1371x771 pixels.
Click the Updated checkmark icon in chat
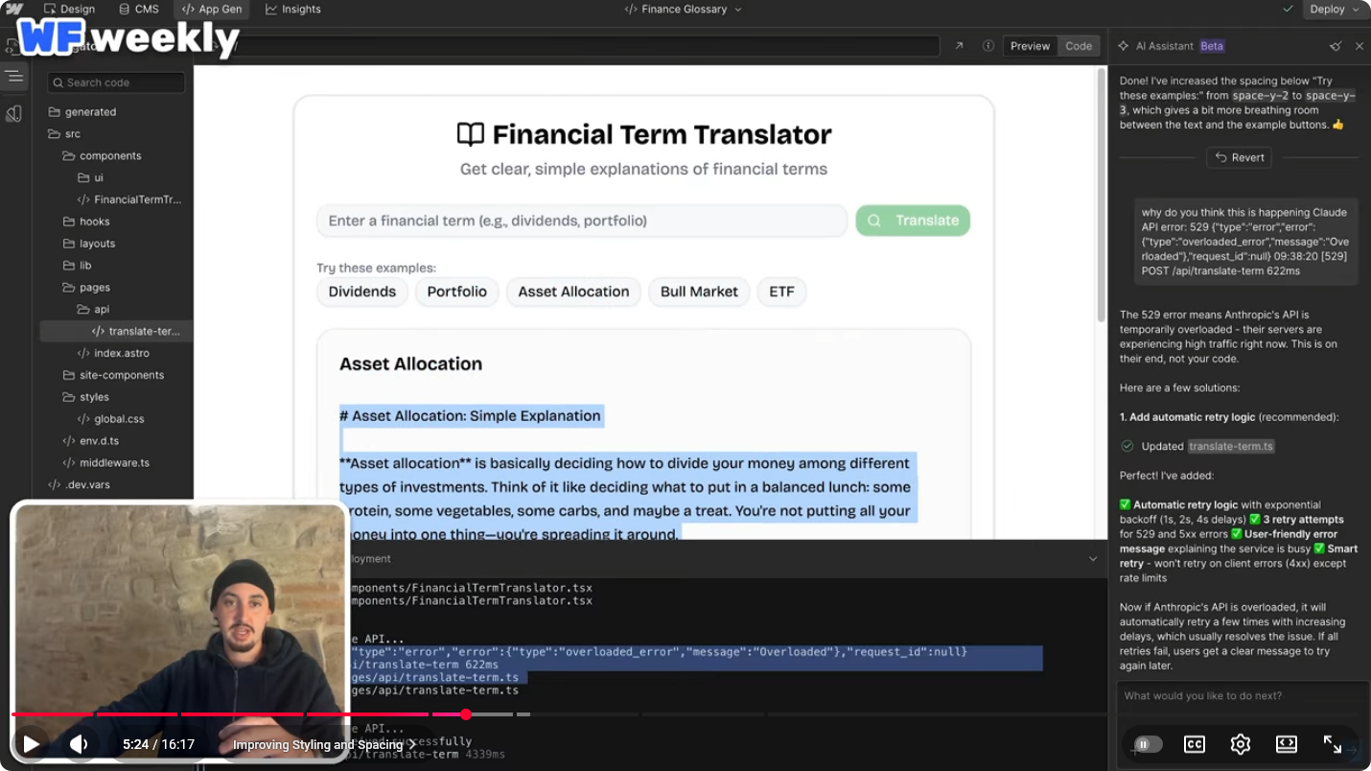point(1127,446)
